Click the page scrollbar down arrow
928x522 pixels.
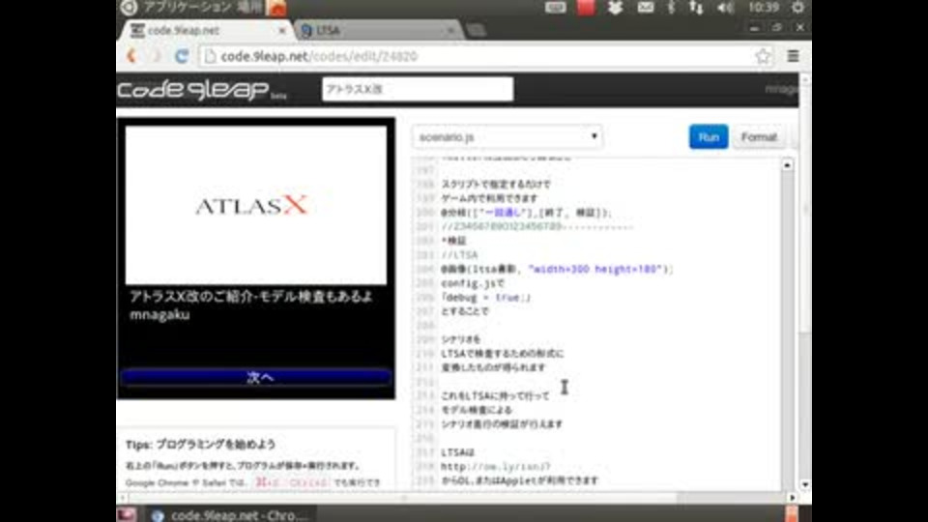pos(805,484)
